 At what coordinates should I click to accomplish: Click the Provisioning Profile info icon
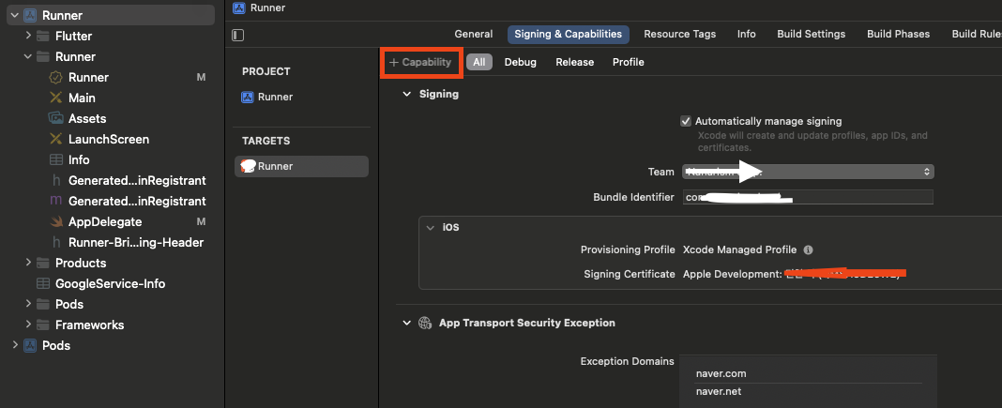808,250
